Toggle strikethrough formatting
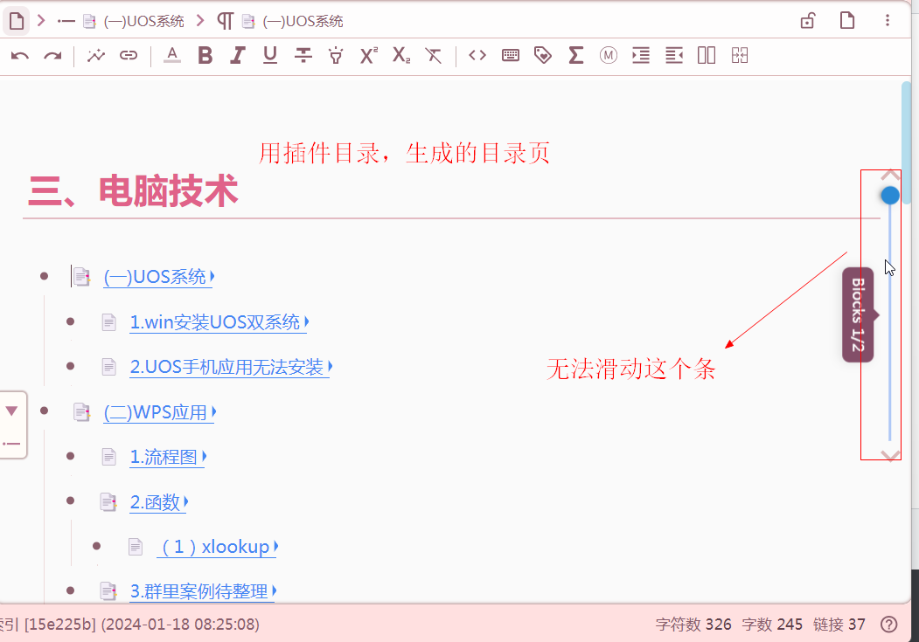This screenshot has height=642, width=919. tap(303, 56)
